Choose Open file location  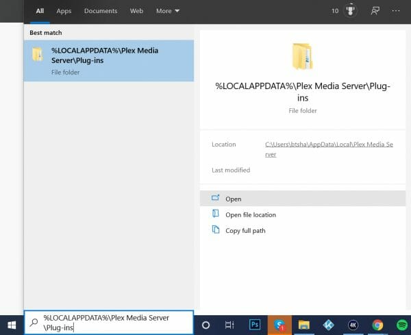[250, 215]
